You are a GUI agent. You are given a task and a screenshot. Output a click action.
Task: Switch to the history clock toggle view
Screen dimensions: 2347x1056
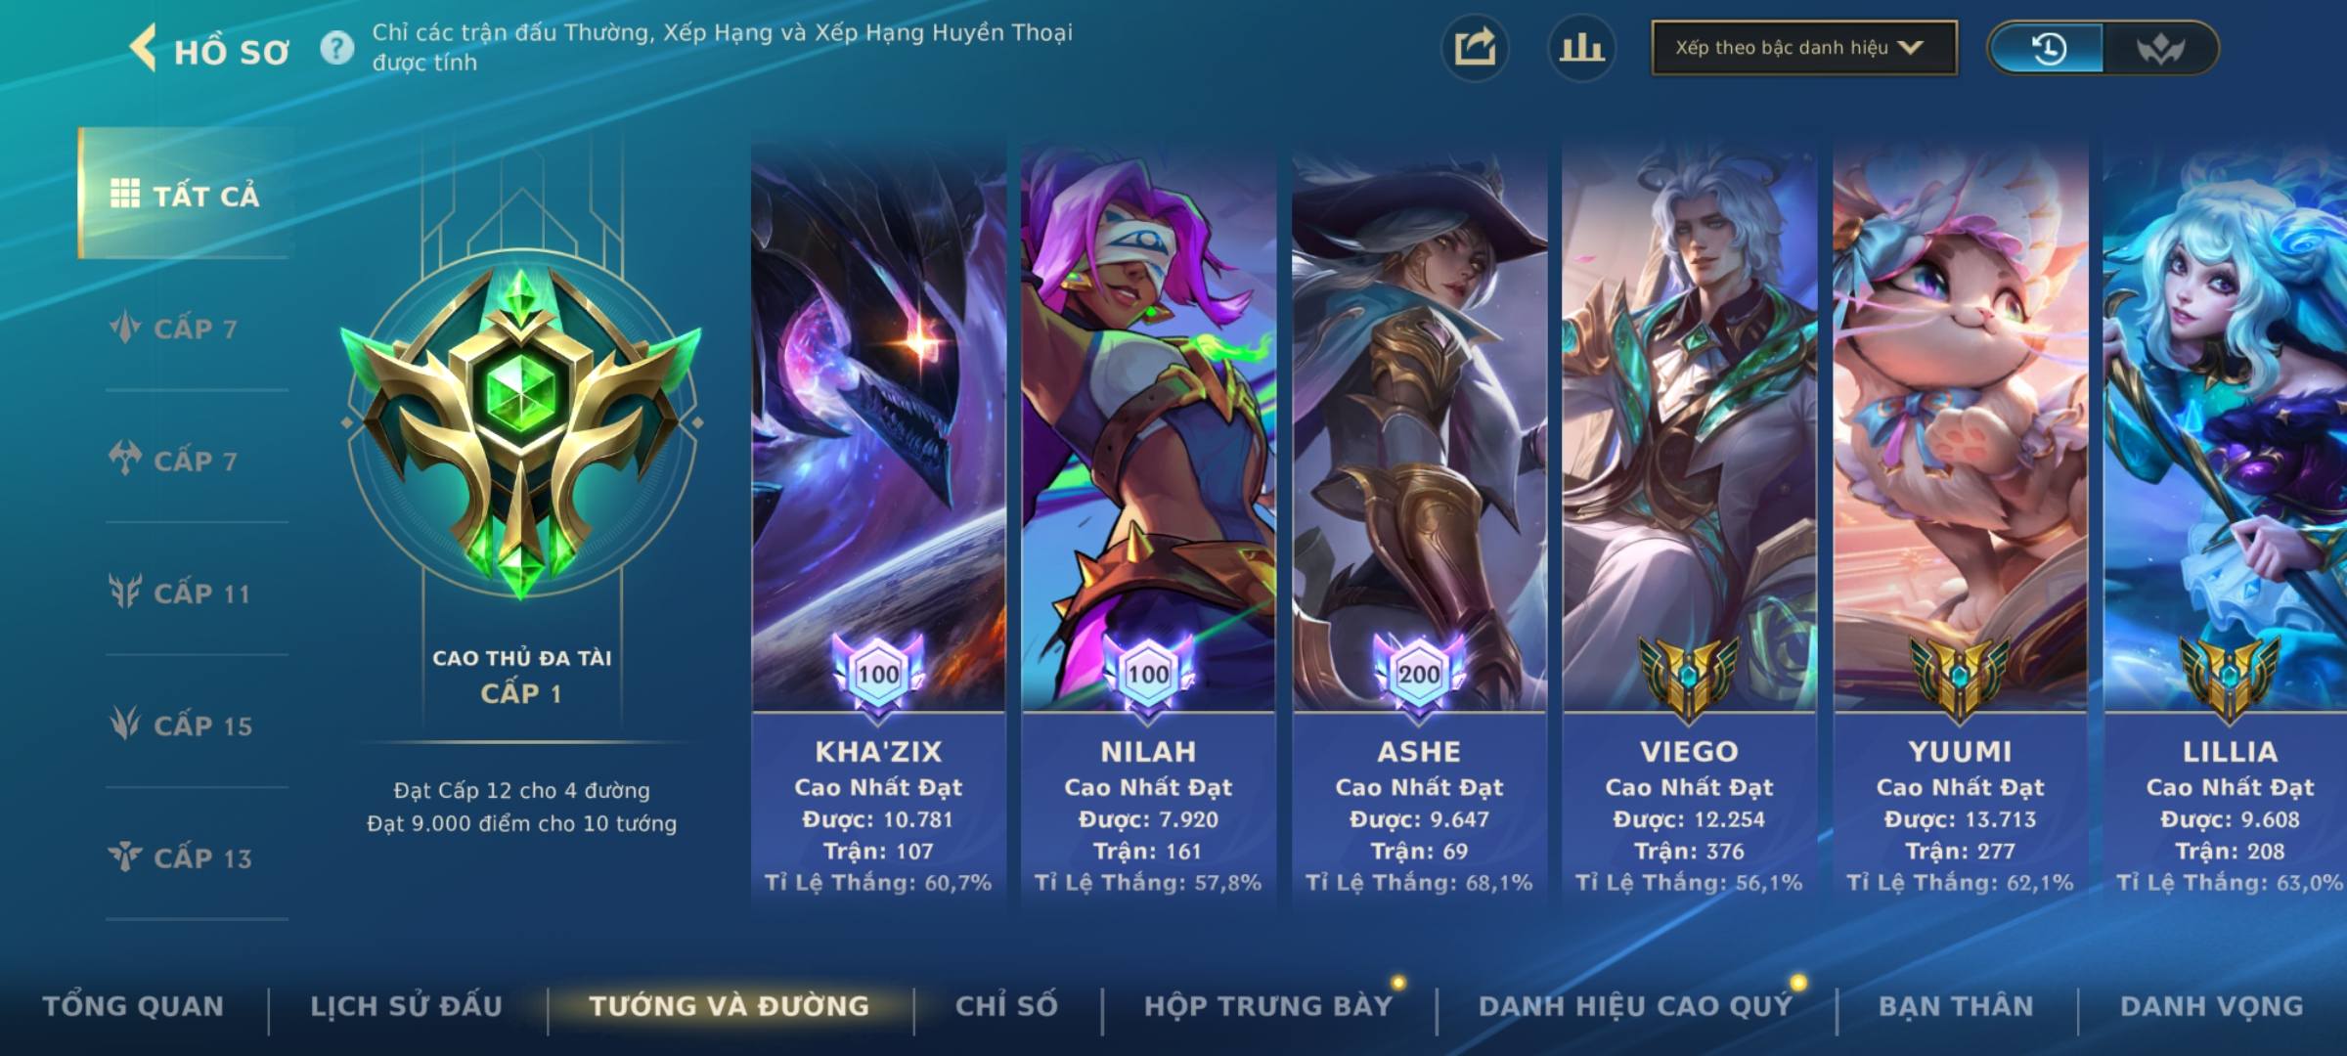click(x=2047, y=48)
